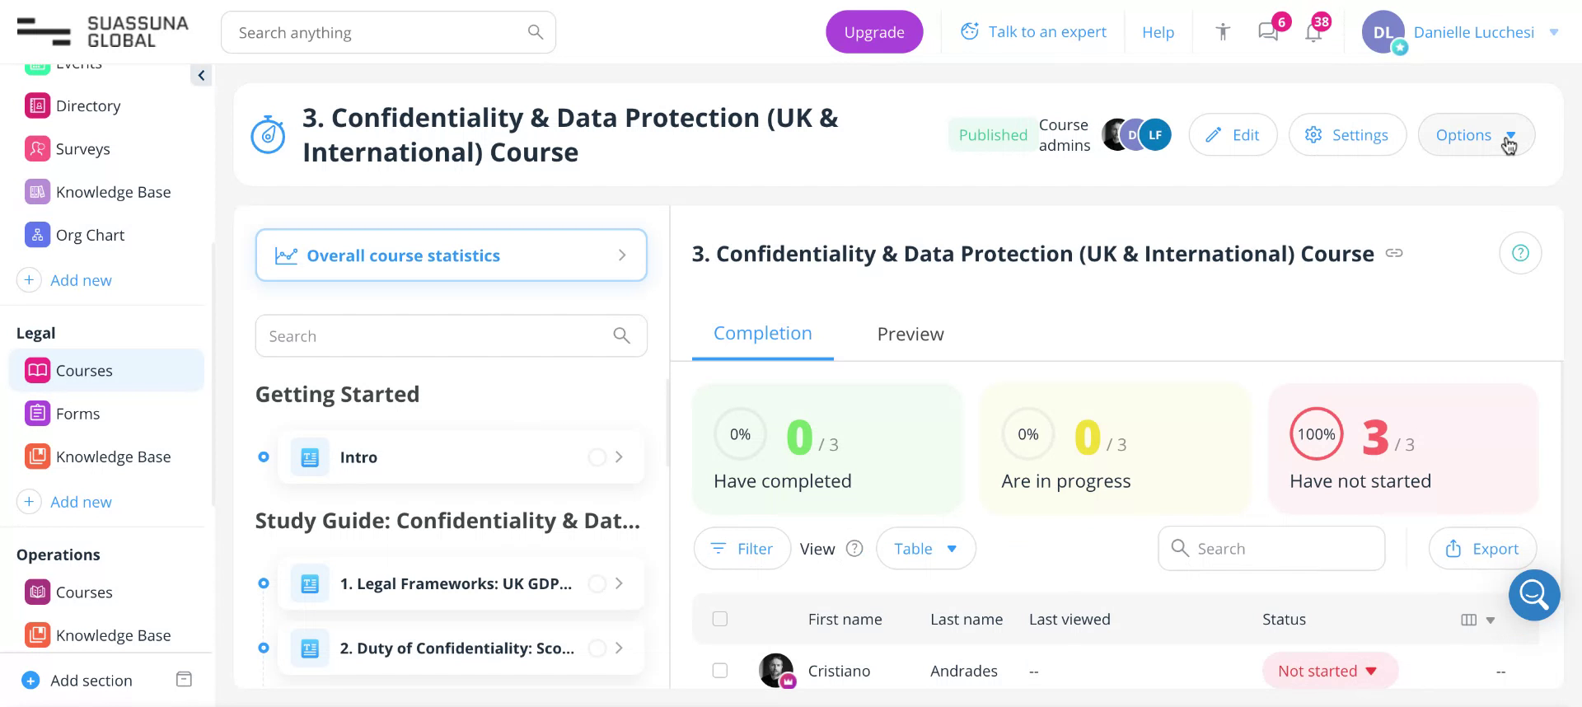Click the help question mark circle
Image resolution: width=1582 pixels, height=707 pixels.
click(x=1520, y=253)
